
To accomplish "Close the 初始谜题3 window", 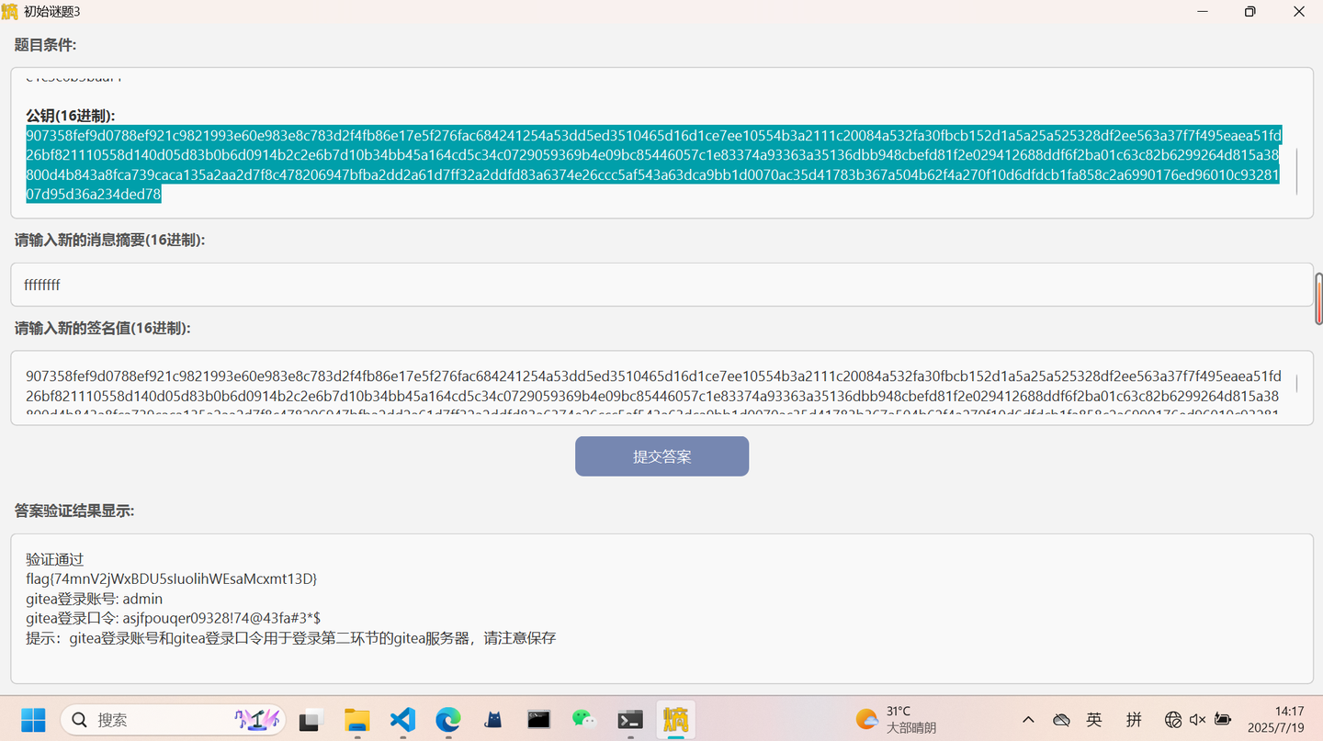I will pos(1299,12).
